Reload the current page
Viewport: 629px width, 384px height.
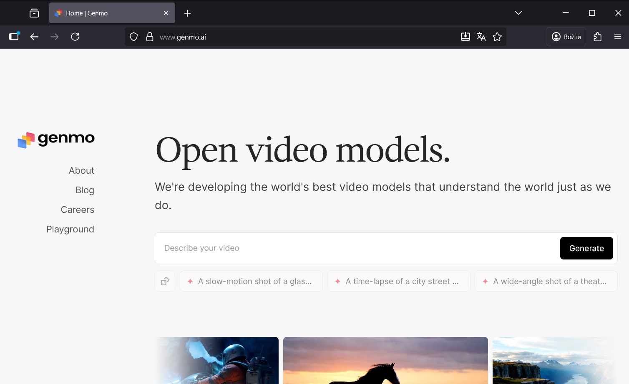pyautogui.click(x=75, y=37)
